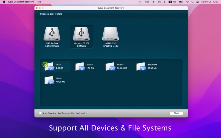Screen dimensions: 221x138
Task: Click the Start button
Action: (176, 113)
